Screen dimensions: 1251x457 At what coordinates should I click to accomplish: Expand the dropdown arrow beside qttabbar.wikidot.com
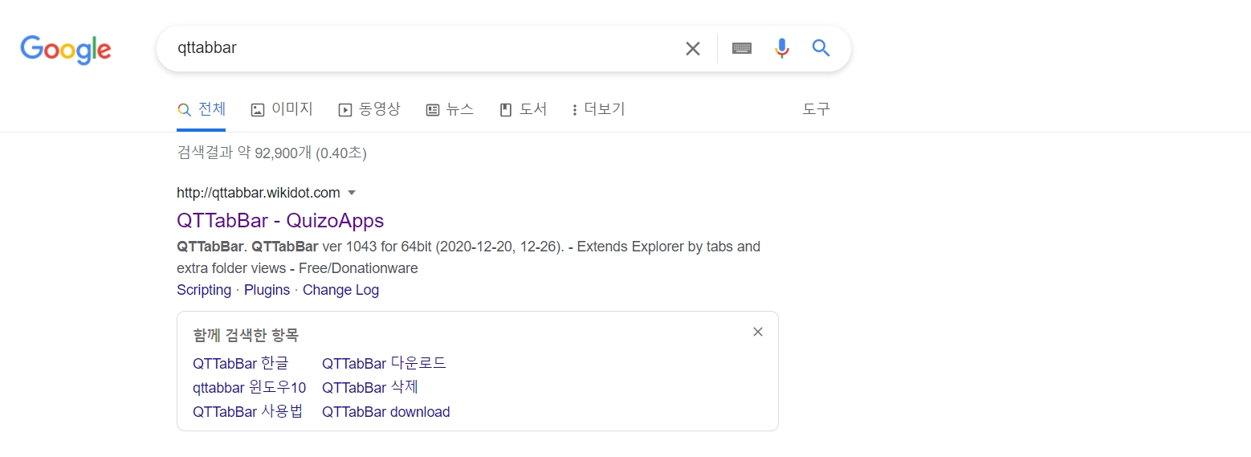pyautogui.click(x=352, y=193)
